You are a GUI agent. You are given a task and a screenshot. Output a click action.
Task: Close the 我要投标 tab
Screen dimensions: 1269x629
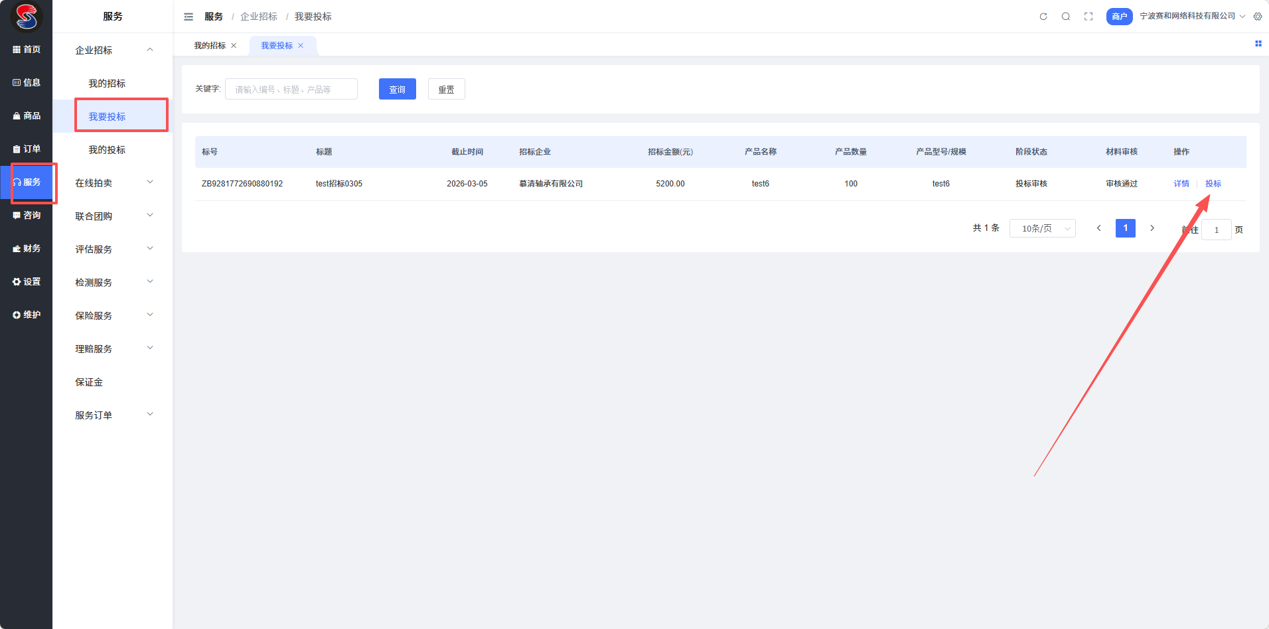click(301, 46)
